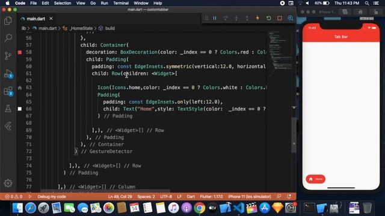Open Safari from the Dock
This screenshot has width=385, height=216.
31,208
